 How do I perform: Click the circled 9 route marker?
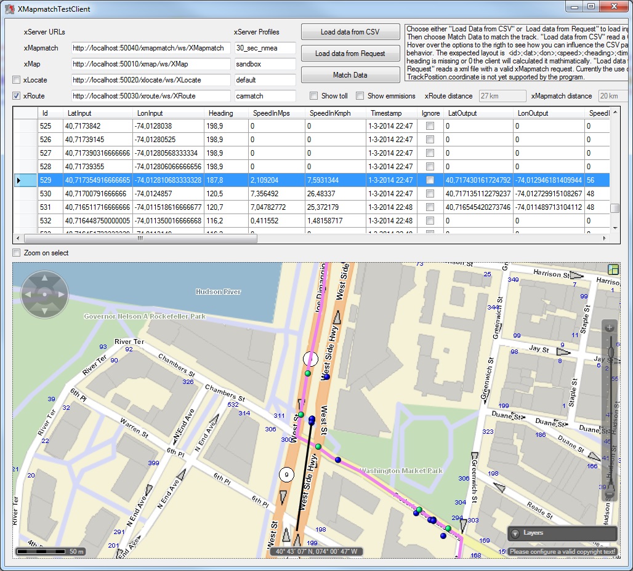(286, 474)
